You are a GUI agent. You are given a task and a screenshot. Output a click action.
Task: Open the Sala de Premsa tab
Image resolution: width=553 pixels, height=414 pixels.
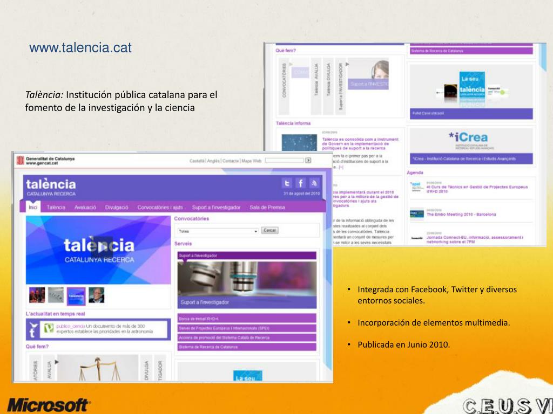(x=267, y=208)
